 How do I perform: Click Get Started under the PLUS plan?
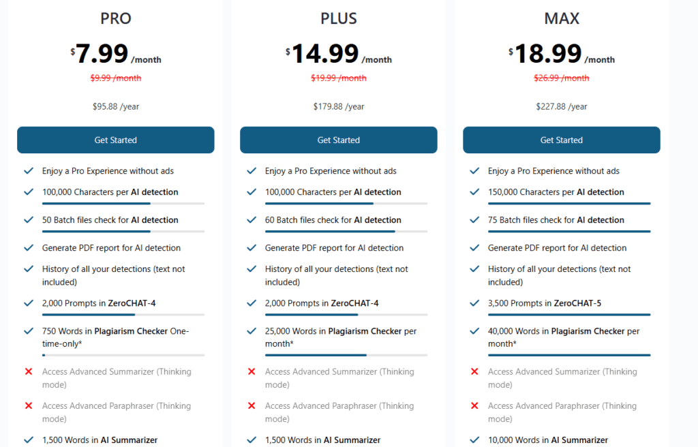click(338, 140)
